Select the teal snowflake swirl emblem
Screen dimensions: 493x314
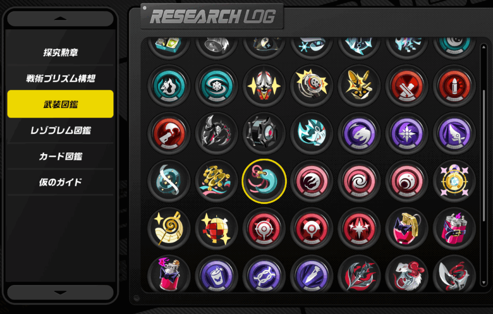[216, 86]
